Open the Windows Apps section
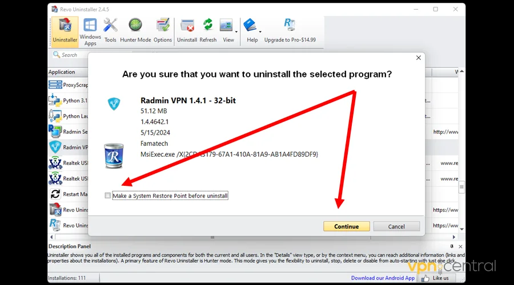This screenshot has width=514, height=285. [x=90, y=32]
